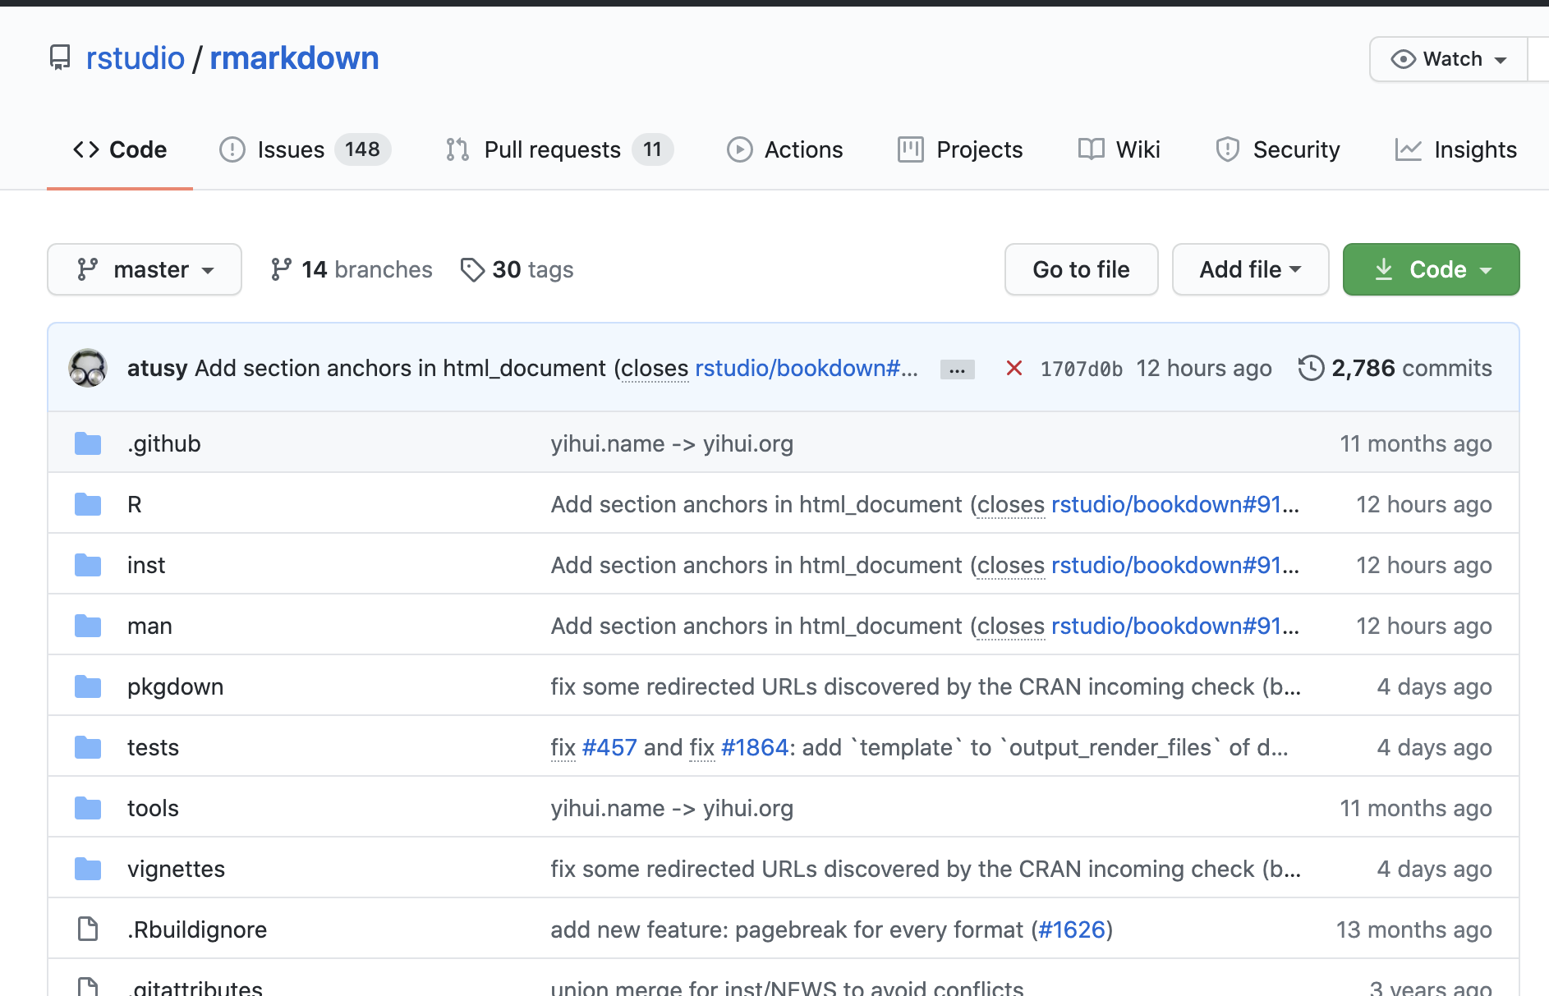Open .github row commit message yihui.name -> yihui.org
The image size is (1549, 996).
click(672, 443)
